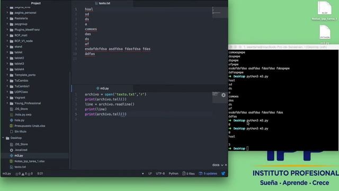The image size is (339, 191).
Task: Expand the pagina_personal folder
Action: (x=25, y=13)
